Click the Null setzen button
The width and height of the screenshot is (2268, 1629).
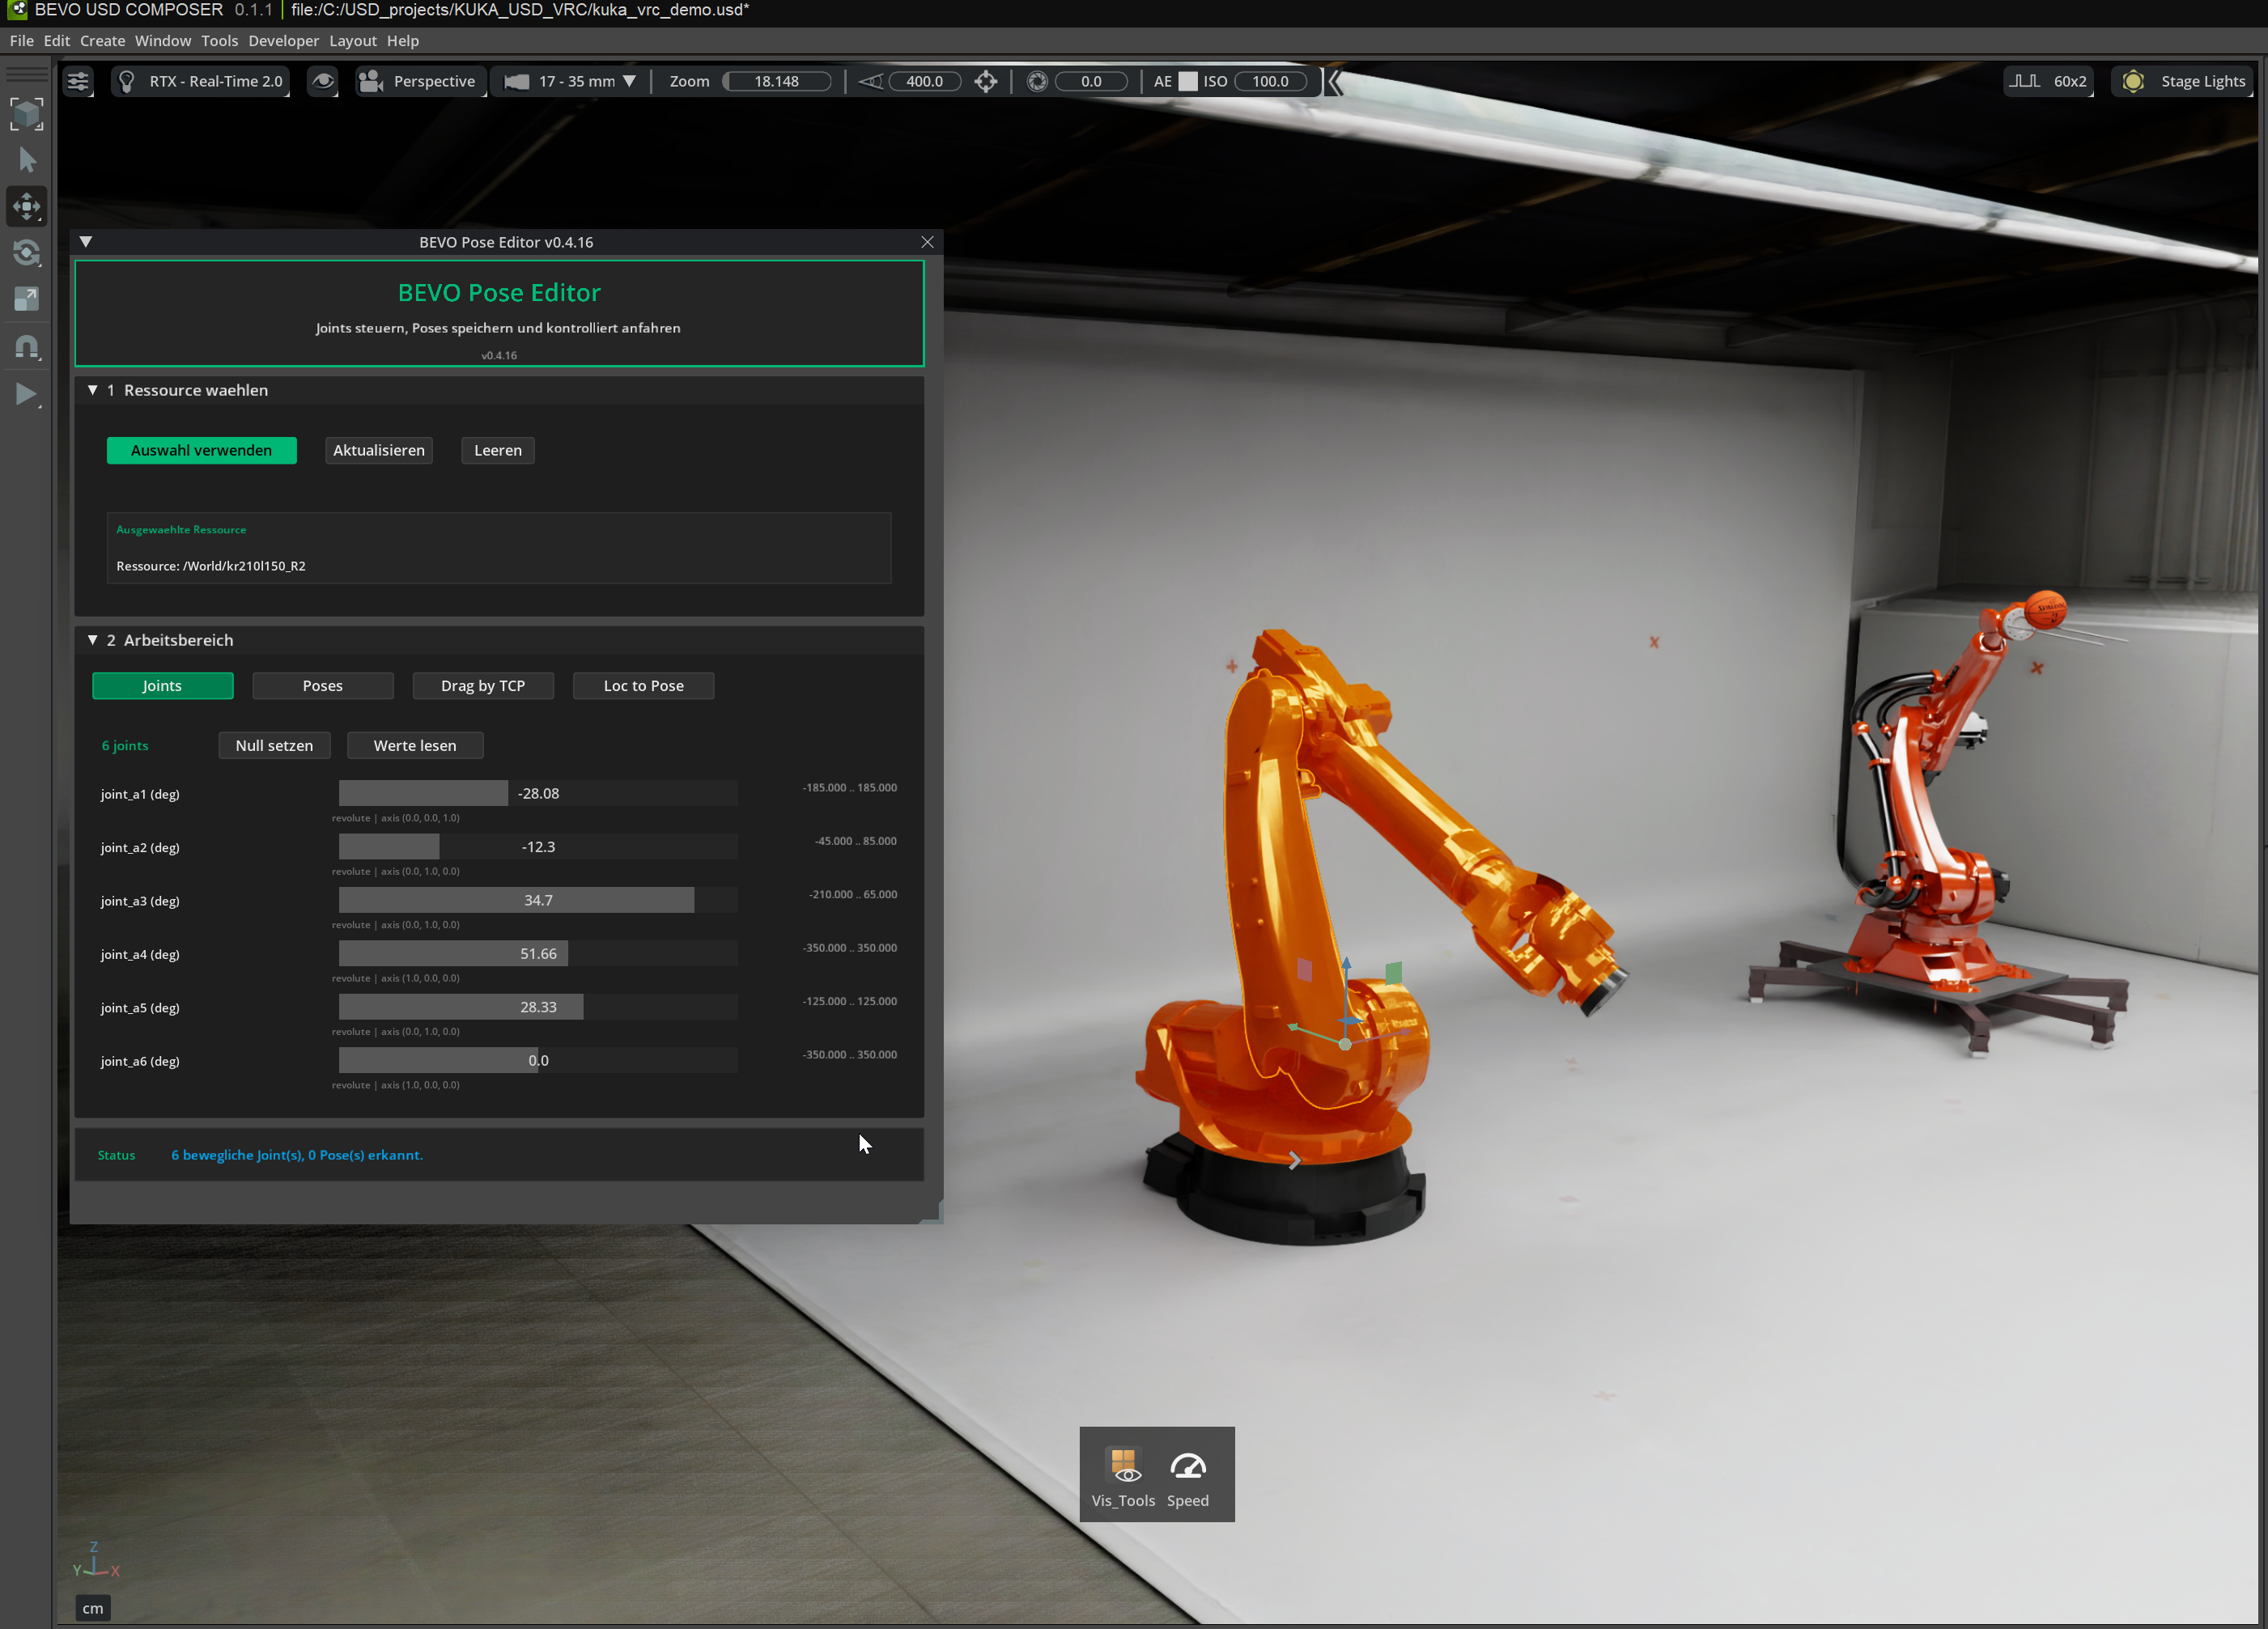coord(274,746)
